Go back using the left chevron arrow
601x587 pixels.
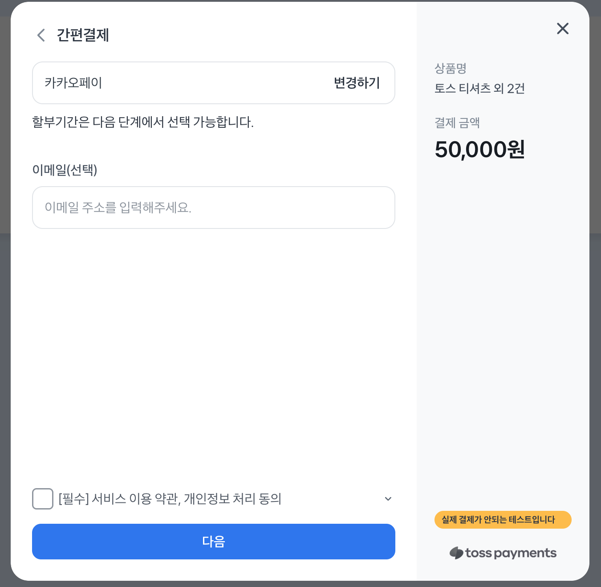(41, 35)
